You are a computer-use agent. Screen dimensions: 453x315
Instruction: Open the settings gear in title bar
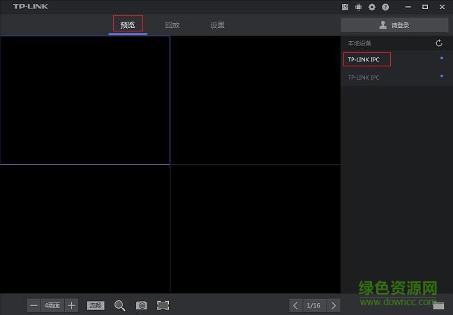[x=372, y=7]
